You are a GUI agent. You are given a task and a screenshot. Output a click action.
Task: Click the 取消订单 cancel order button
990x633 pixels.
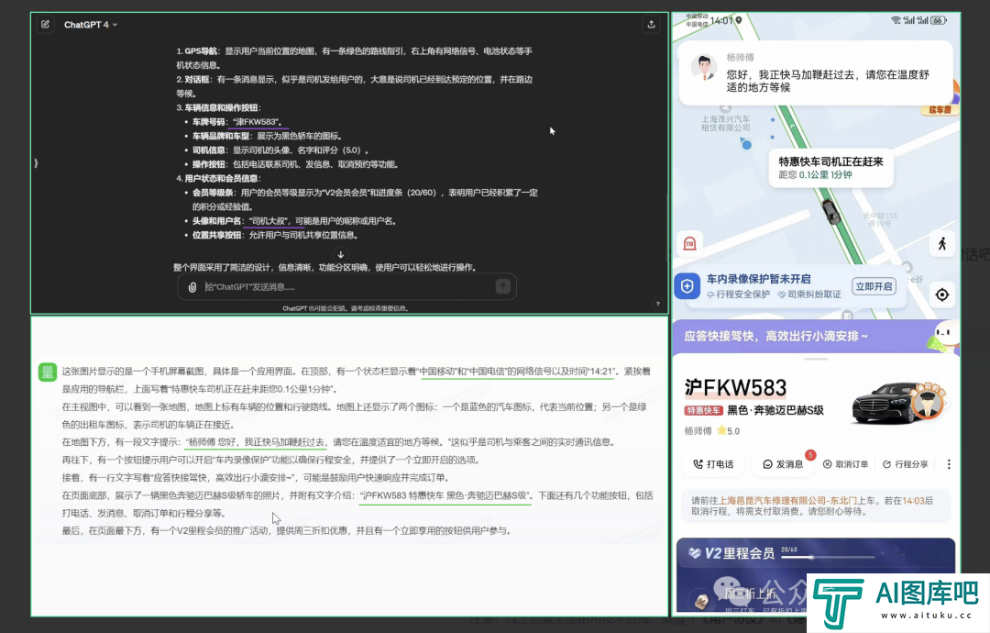(x=846, y=464)
